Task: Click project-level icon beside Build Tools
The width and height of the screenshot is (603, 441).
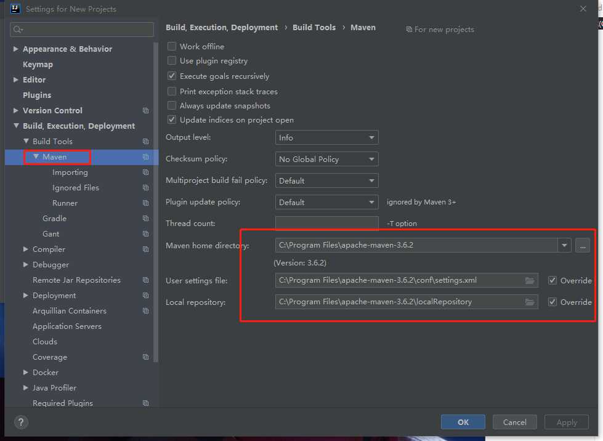Action: tap(146, 142)
